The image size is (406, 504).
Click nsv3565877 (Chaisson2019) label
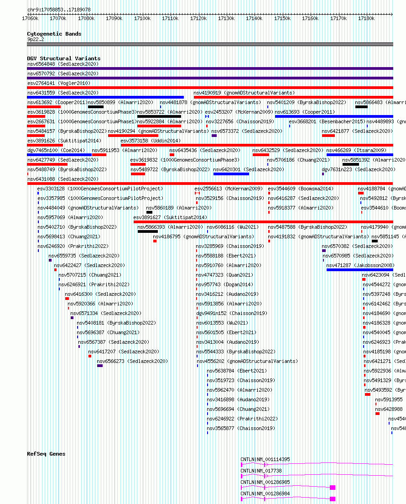tap(241, 429)
